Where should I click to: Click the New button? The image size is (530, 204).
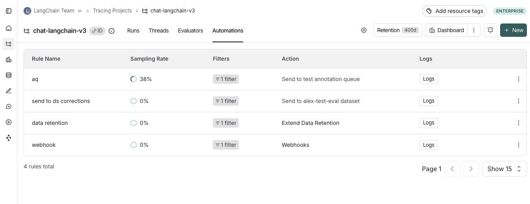tap(513, 30)
